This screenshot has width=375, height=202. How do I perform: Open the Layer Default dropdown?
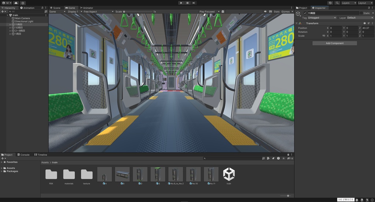(360, 18)
